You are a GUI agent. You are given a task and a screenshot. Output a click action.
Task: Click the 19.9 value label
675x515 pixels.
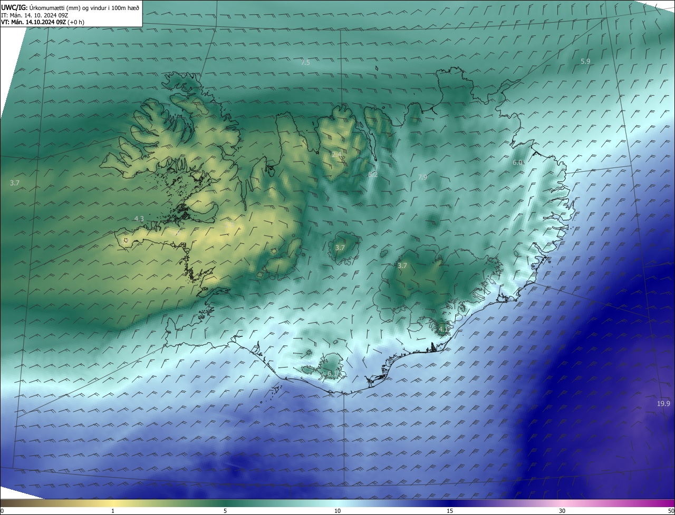[x=663, y=404]
